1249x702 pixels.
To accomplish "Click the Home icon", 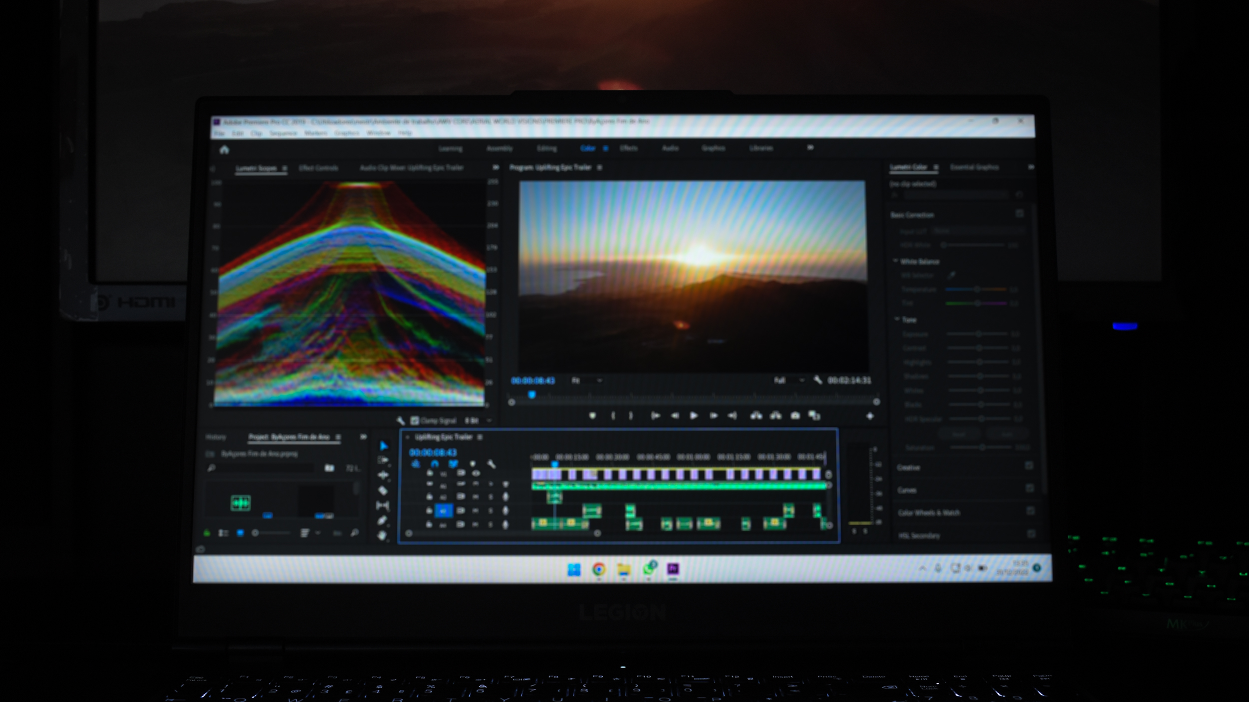I will coord(224,149).
